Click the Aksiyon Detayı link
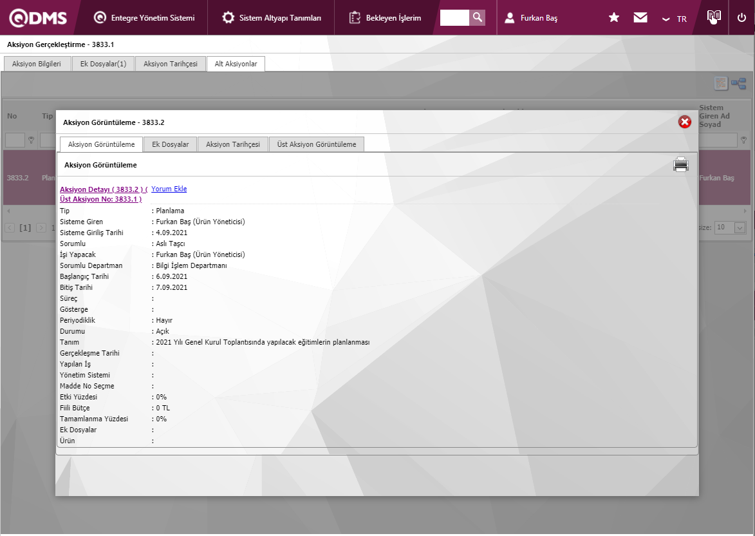 coord(103,189)
